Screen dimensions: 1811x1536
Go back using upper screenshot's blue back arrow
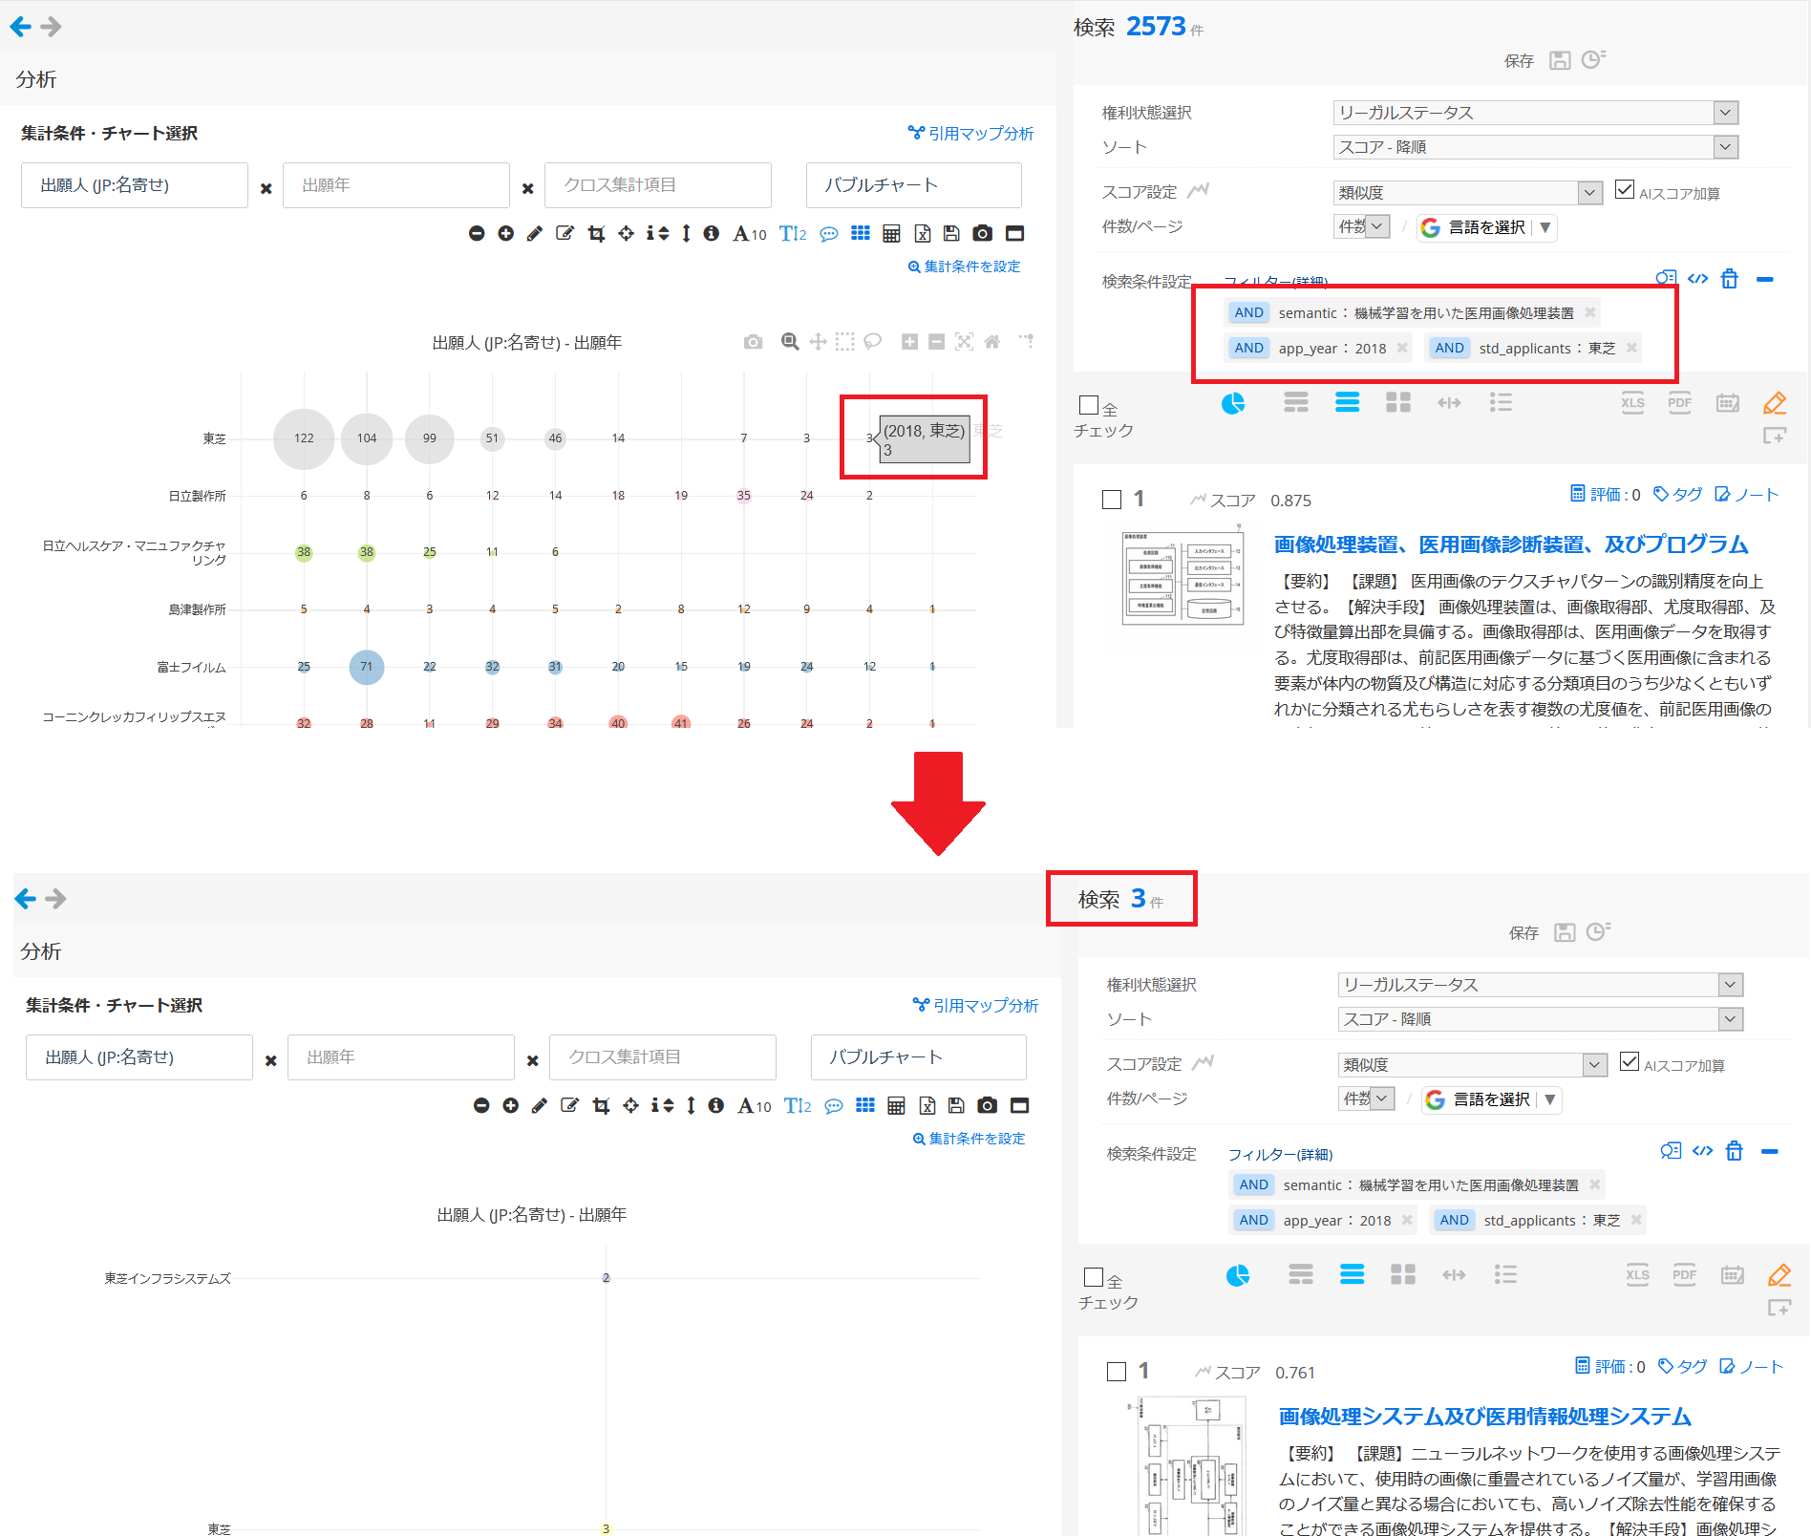20,27
